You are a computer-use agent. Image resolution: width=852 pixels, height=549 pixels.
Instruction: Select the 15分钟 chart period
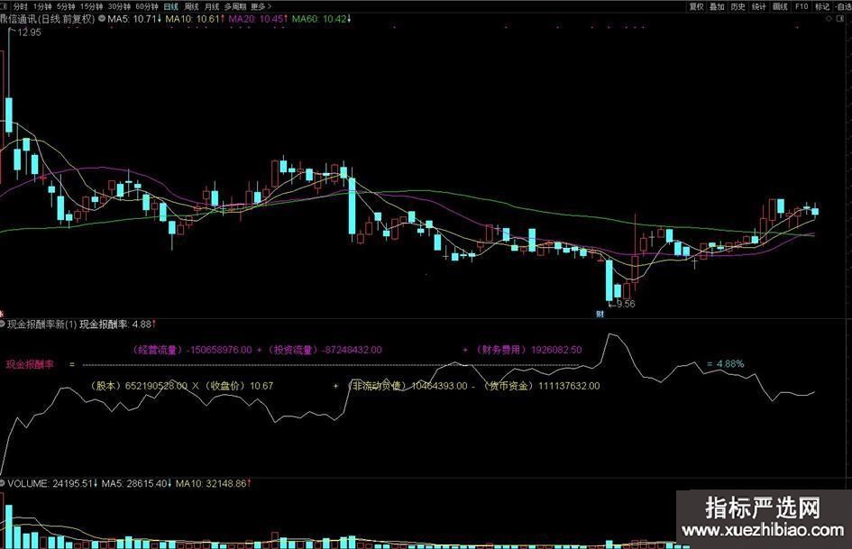91,6
